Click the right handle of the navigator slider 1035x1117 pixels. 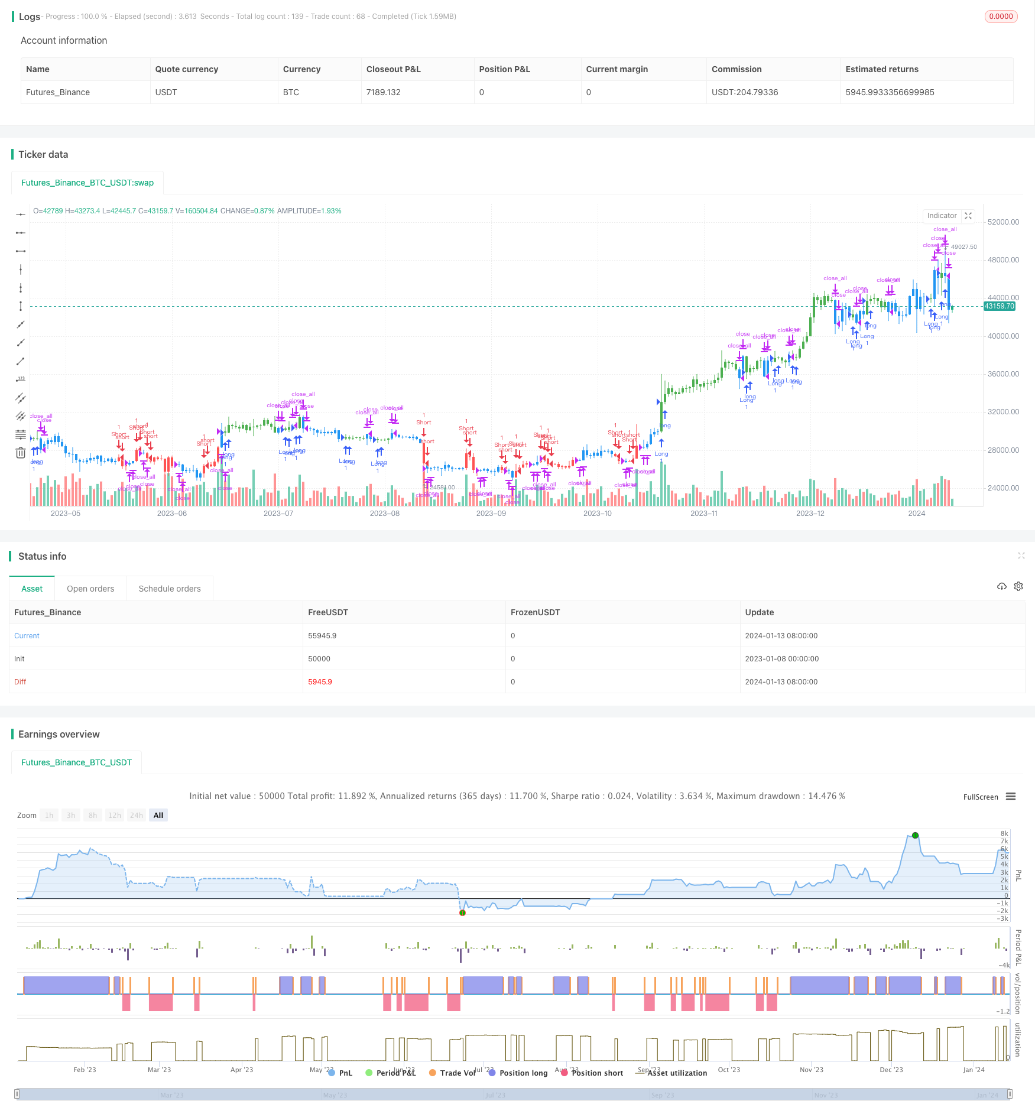pos(1010,1094)
